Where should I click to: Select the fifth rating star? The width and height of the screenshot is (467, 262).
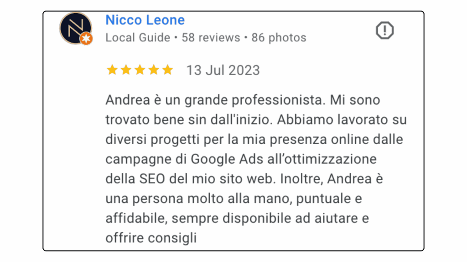coord(168,70)
